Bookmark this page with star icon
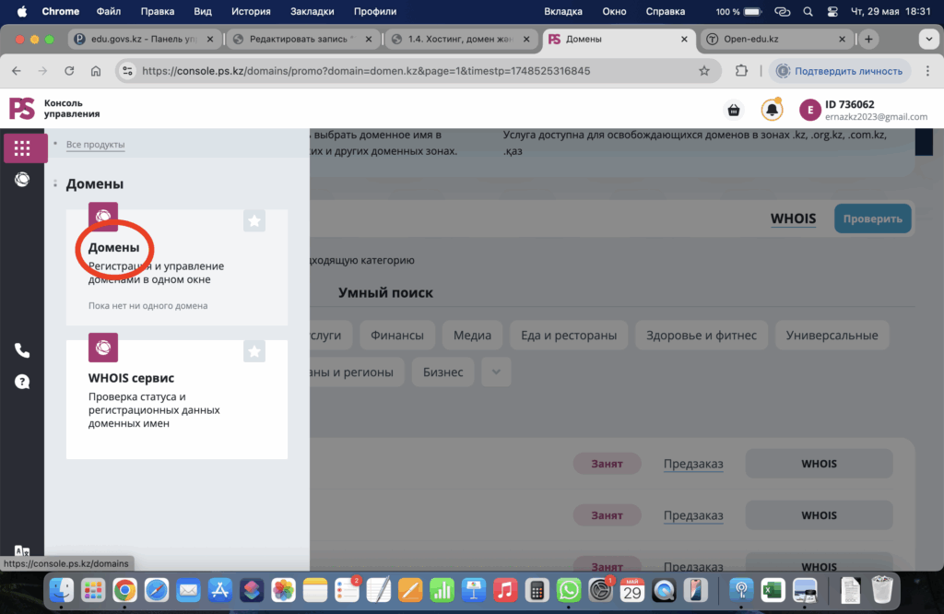Viewport: 944px width, 614px height. (704, 71)
